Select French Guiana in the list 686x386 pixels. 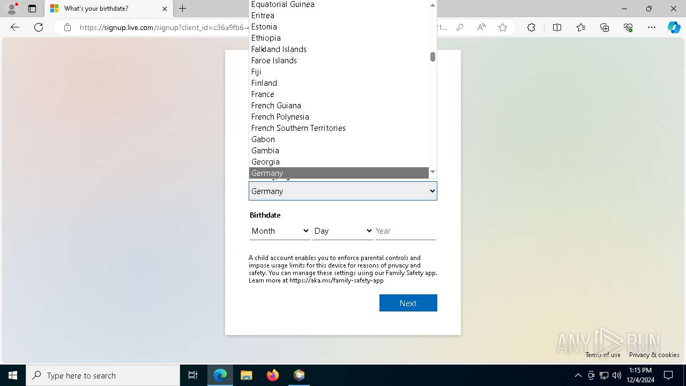coord(339,106)
